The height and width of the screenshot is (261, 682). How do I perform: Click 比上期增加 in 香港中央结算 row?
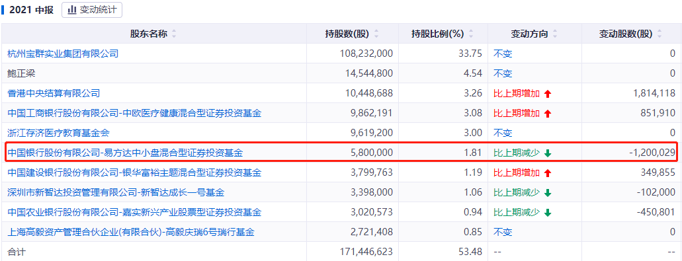(x=517, y=93)
